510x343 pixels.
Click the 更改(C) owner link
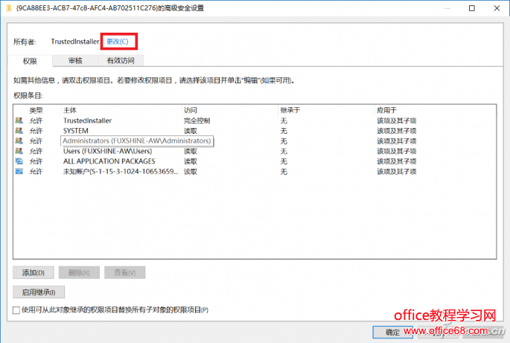point(118,42)
